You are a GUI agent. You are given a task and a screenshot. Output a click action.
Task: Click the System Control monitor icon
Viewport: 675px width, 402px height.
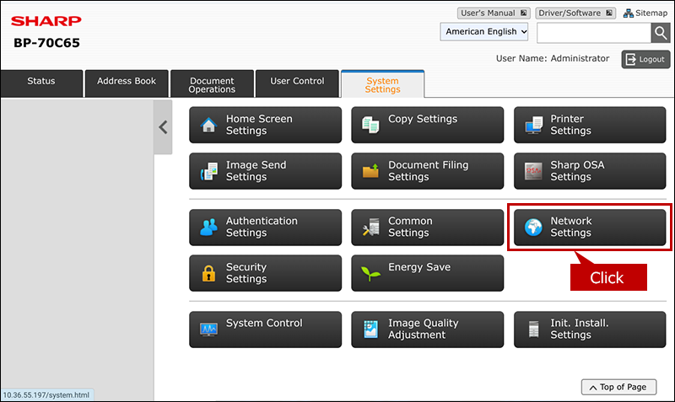click(208, 330)
